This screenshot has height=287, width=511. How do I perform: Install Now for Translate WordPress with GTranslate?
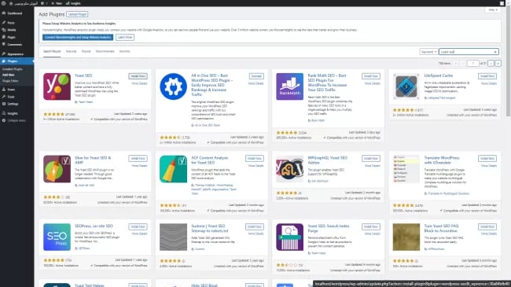[x=487, y=159]
